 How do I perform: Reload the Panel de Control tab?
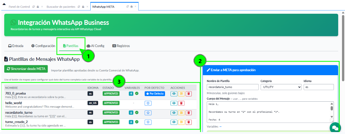click(x=34, y=7)
